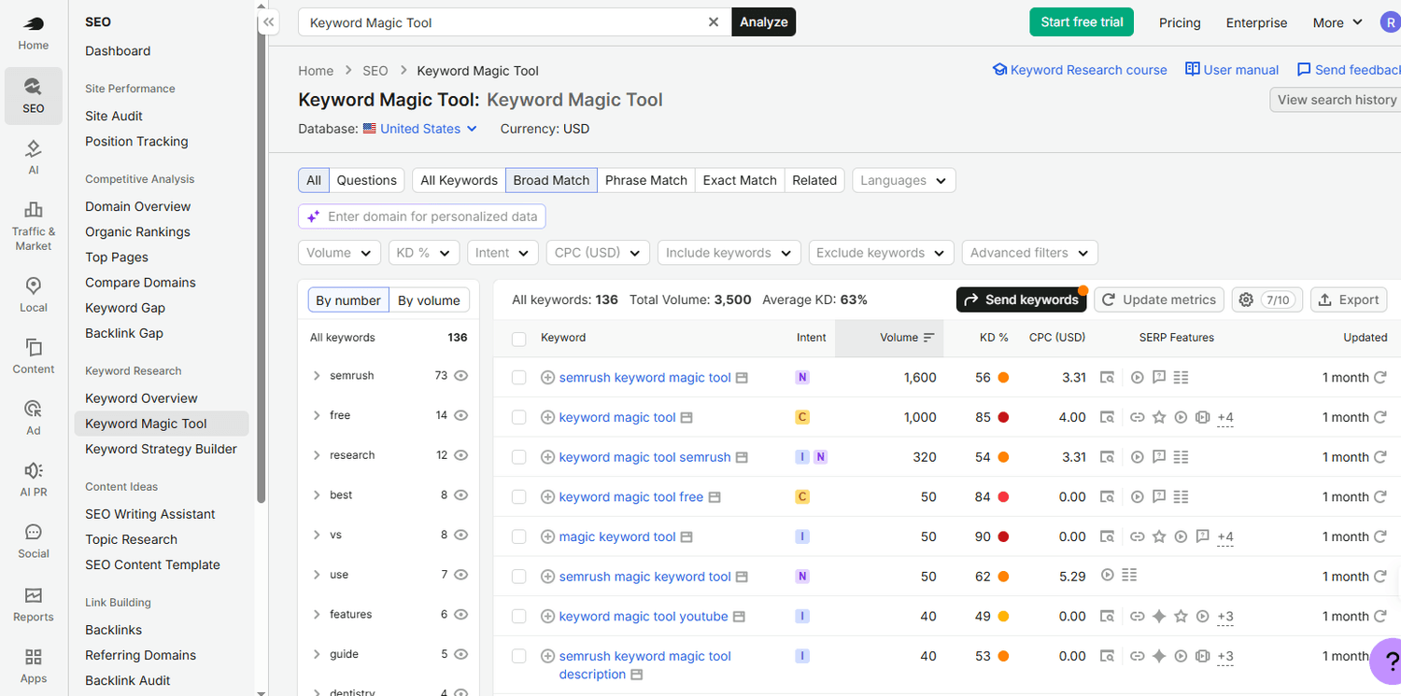Open the Intent filter dropdown
Screen dimensions: 1401x696
point(502,253)
